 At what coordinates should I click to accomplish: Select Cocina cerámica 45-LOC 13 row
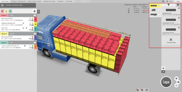pos(17,47)
